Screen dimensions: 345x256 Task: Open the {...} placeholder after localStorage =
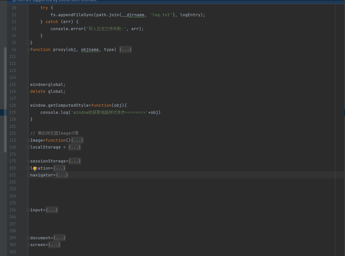click(x=75, y=147)
